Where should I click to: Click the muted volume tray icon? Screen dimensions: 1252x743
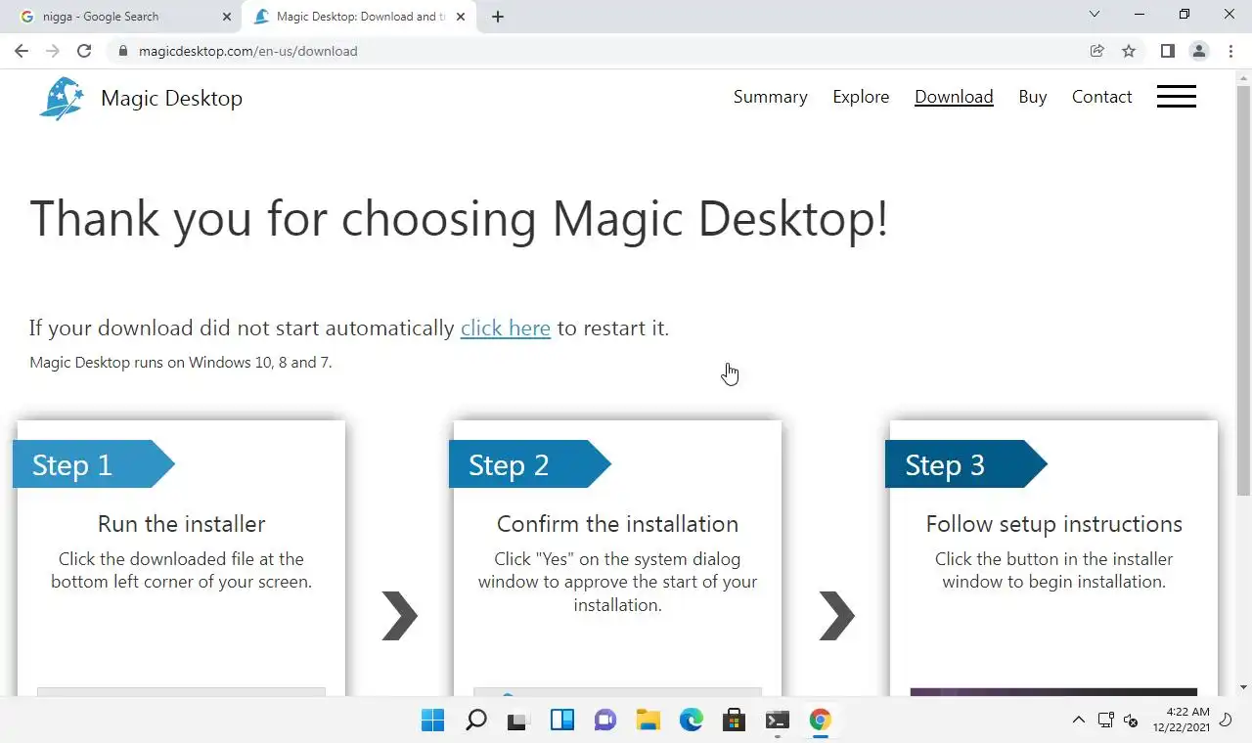pos(1131,721)
